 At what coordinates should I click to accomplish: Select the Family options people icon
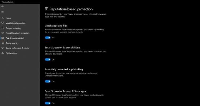[3, 53]
